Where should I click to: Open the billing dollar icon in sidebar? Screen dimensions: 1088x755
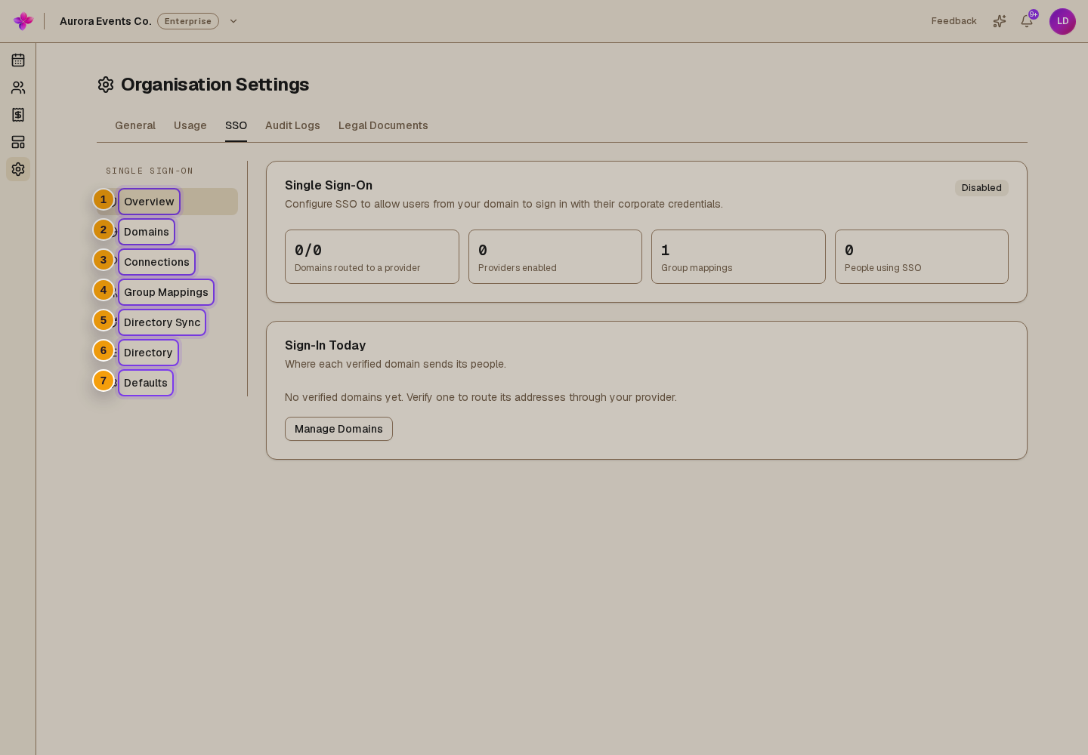coord(18,115)
